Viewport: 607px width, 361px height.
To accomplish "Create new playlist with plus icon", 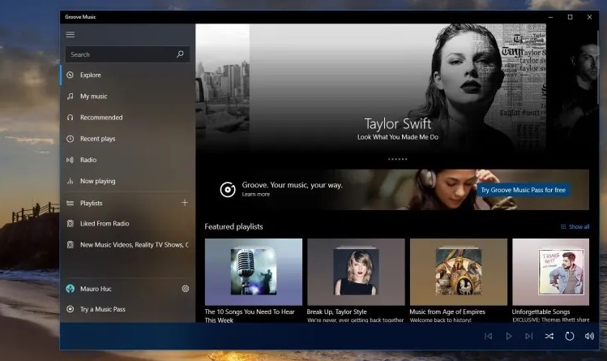I will coord(185,203).
